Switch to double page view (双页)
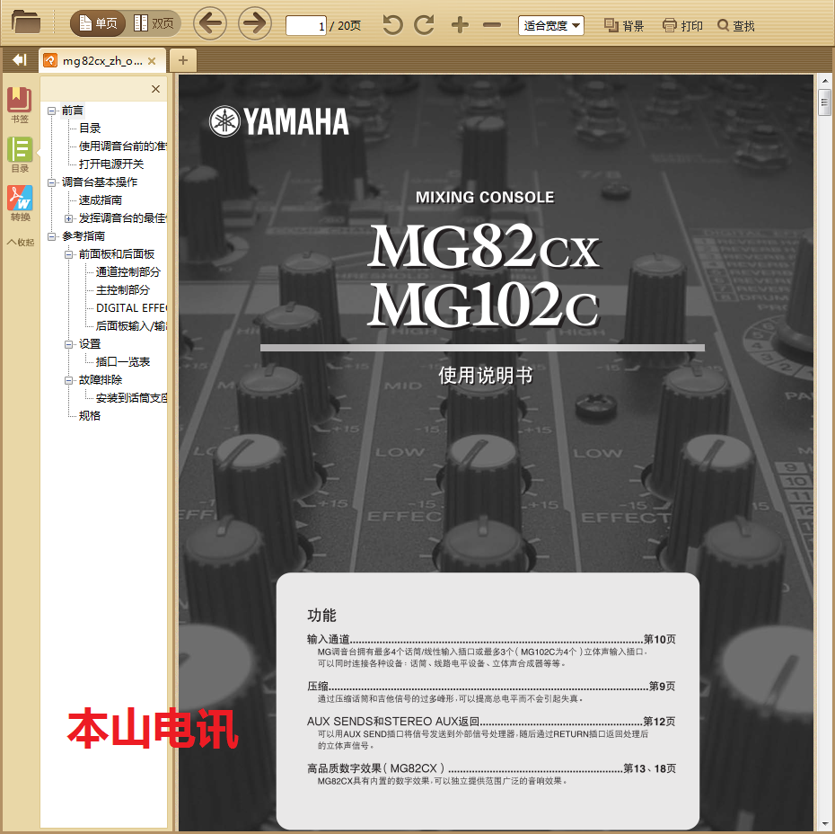The height and width of the screenshot is (834, 835). point(154,23)
